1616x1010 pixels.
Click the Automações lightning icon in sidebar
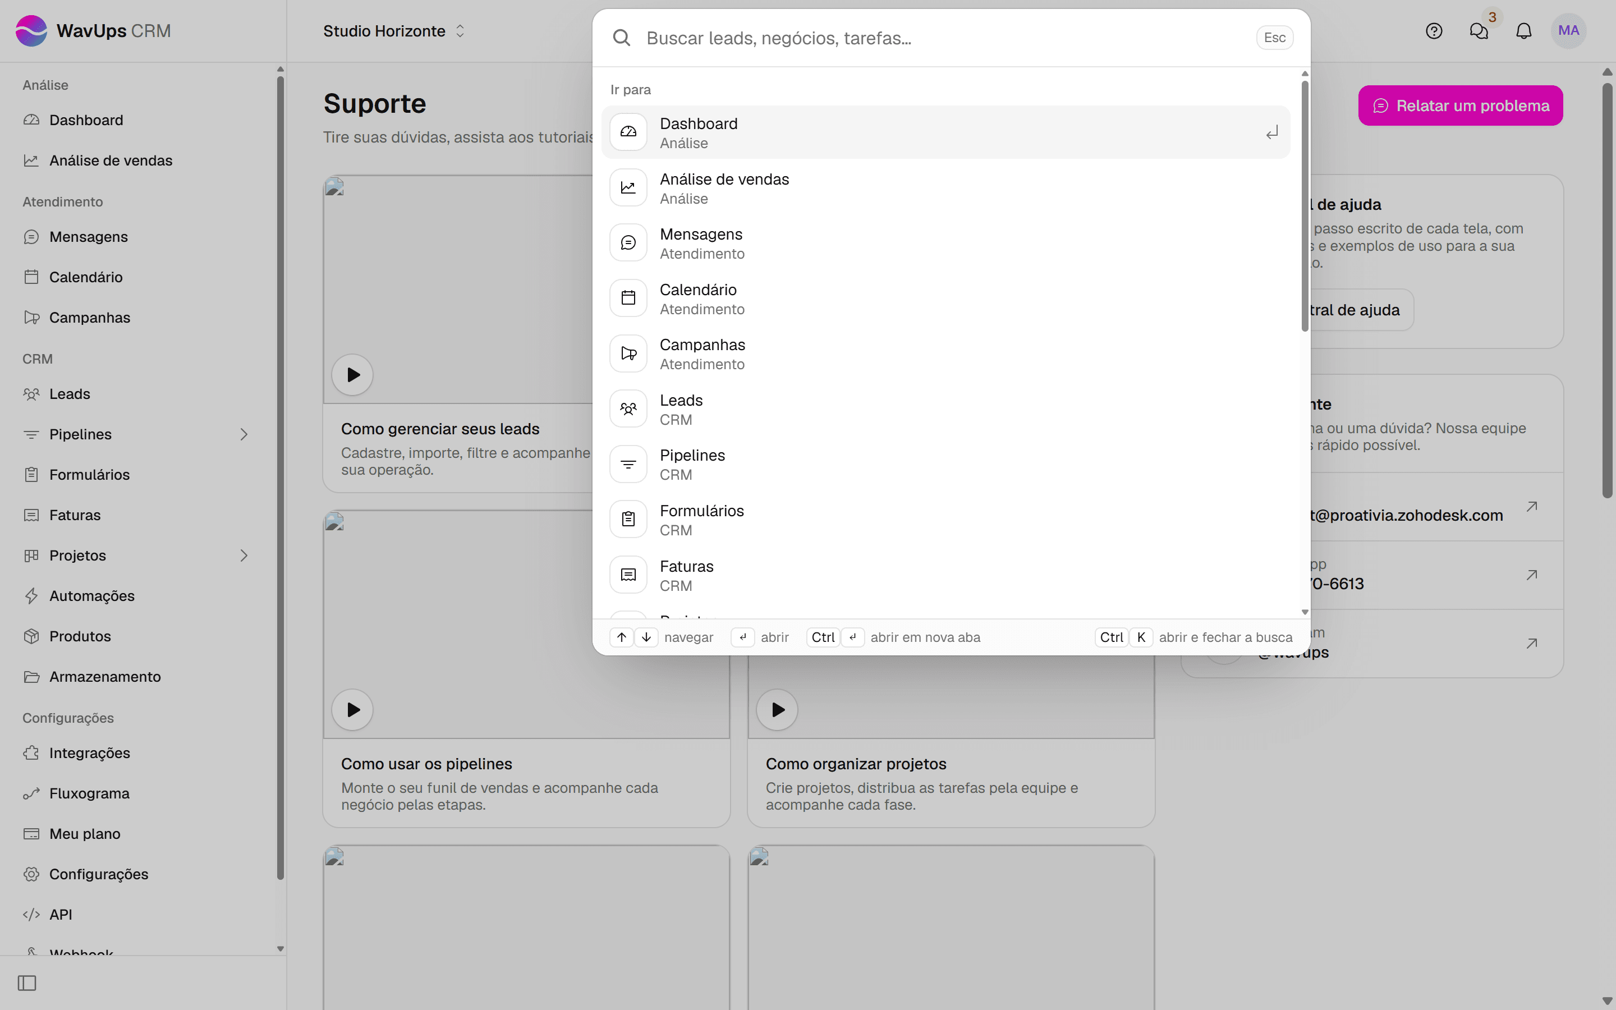[x=31, y=596]
